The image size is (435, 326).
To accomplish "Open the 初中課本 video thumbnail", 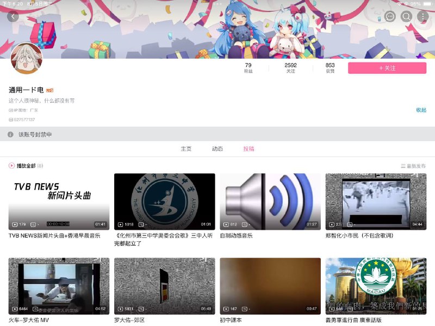I will coord(270,286).
